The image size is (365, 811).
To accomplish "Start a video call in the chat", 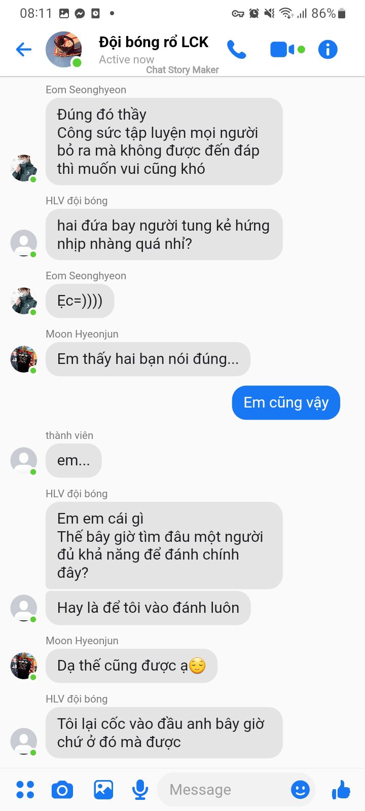I will [287, 49].
